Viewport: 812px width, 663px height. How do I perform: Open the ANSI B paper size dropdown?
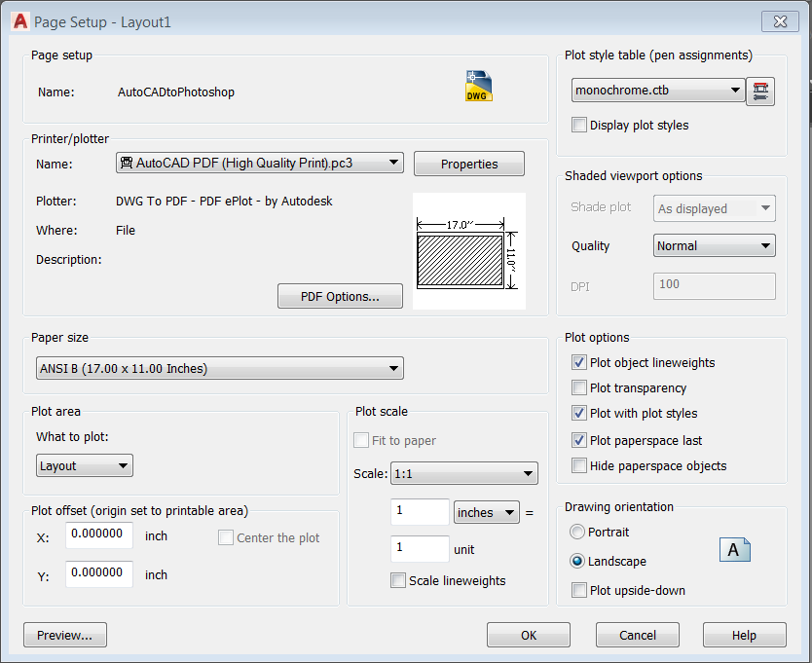pos(220,368)
